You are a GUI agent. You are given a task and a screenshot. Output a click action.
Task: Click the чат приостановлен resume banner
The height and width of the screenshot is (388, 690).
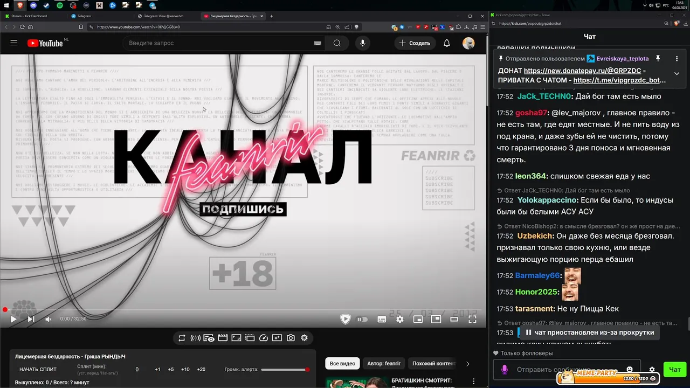click(590, 332)
